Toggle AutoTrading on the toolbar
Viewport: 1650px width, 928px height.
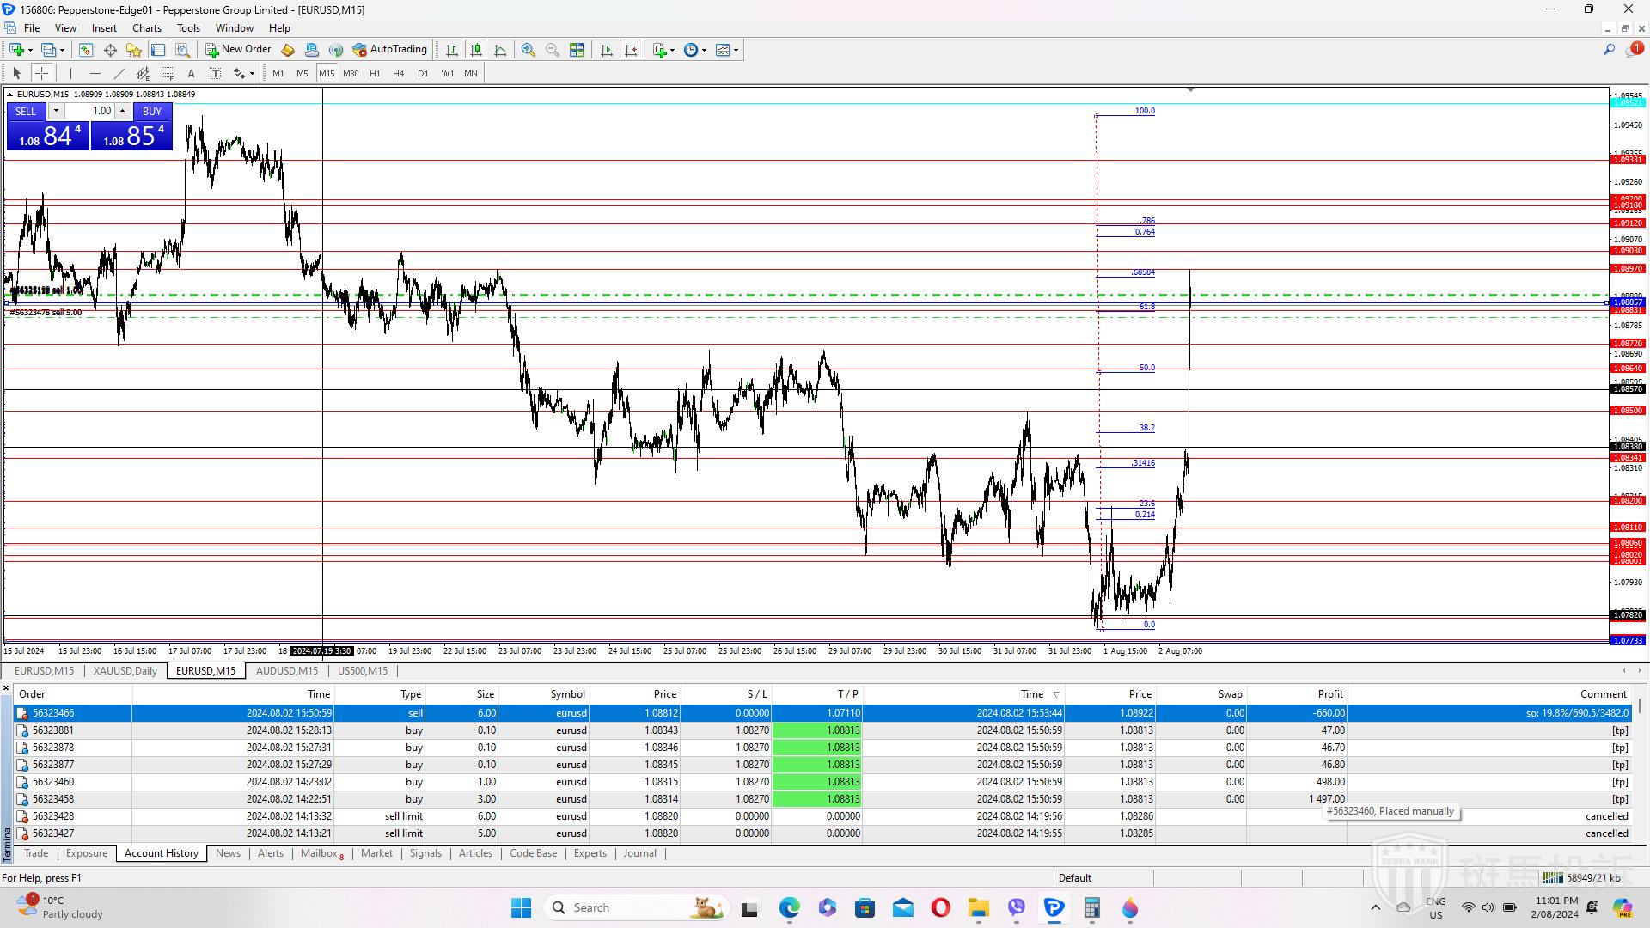[x=389, y=50]
